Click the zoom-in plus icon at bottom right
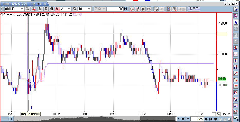240x122 pixels. [x=215, y=119]
